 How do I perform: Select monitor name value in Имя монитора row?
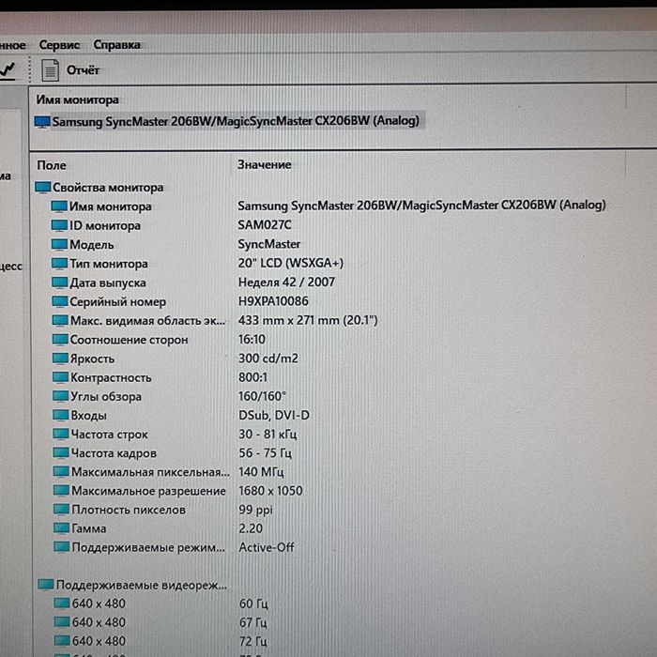coord(421,206)
